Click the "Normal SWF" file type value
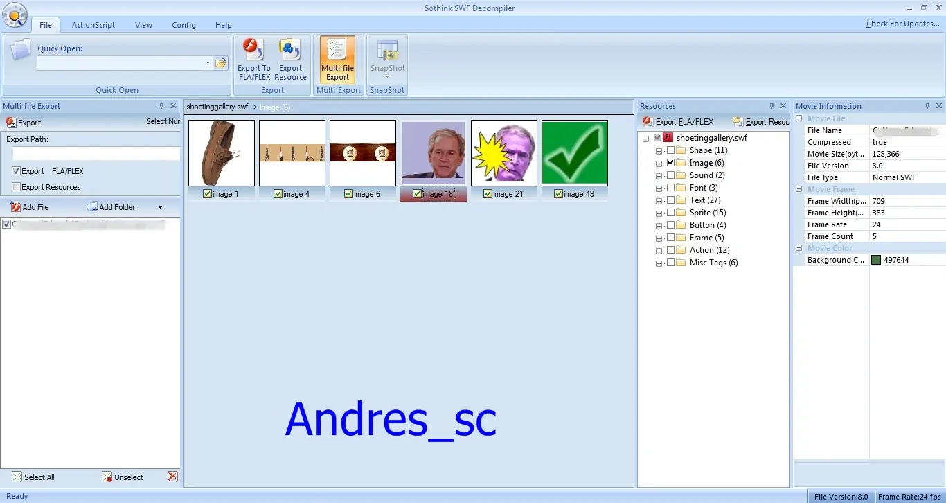The width and height of the screenshot is (946, 503). click(x=894, y=177)
